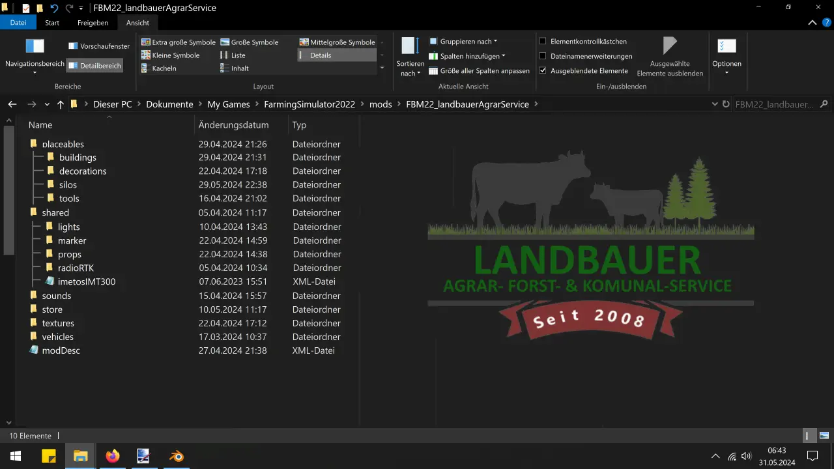834x469 pixels.
Task: Open the Datei tab
Action: [x=18, y=23]
